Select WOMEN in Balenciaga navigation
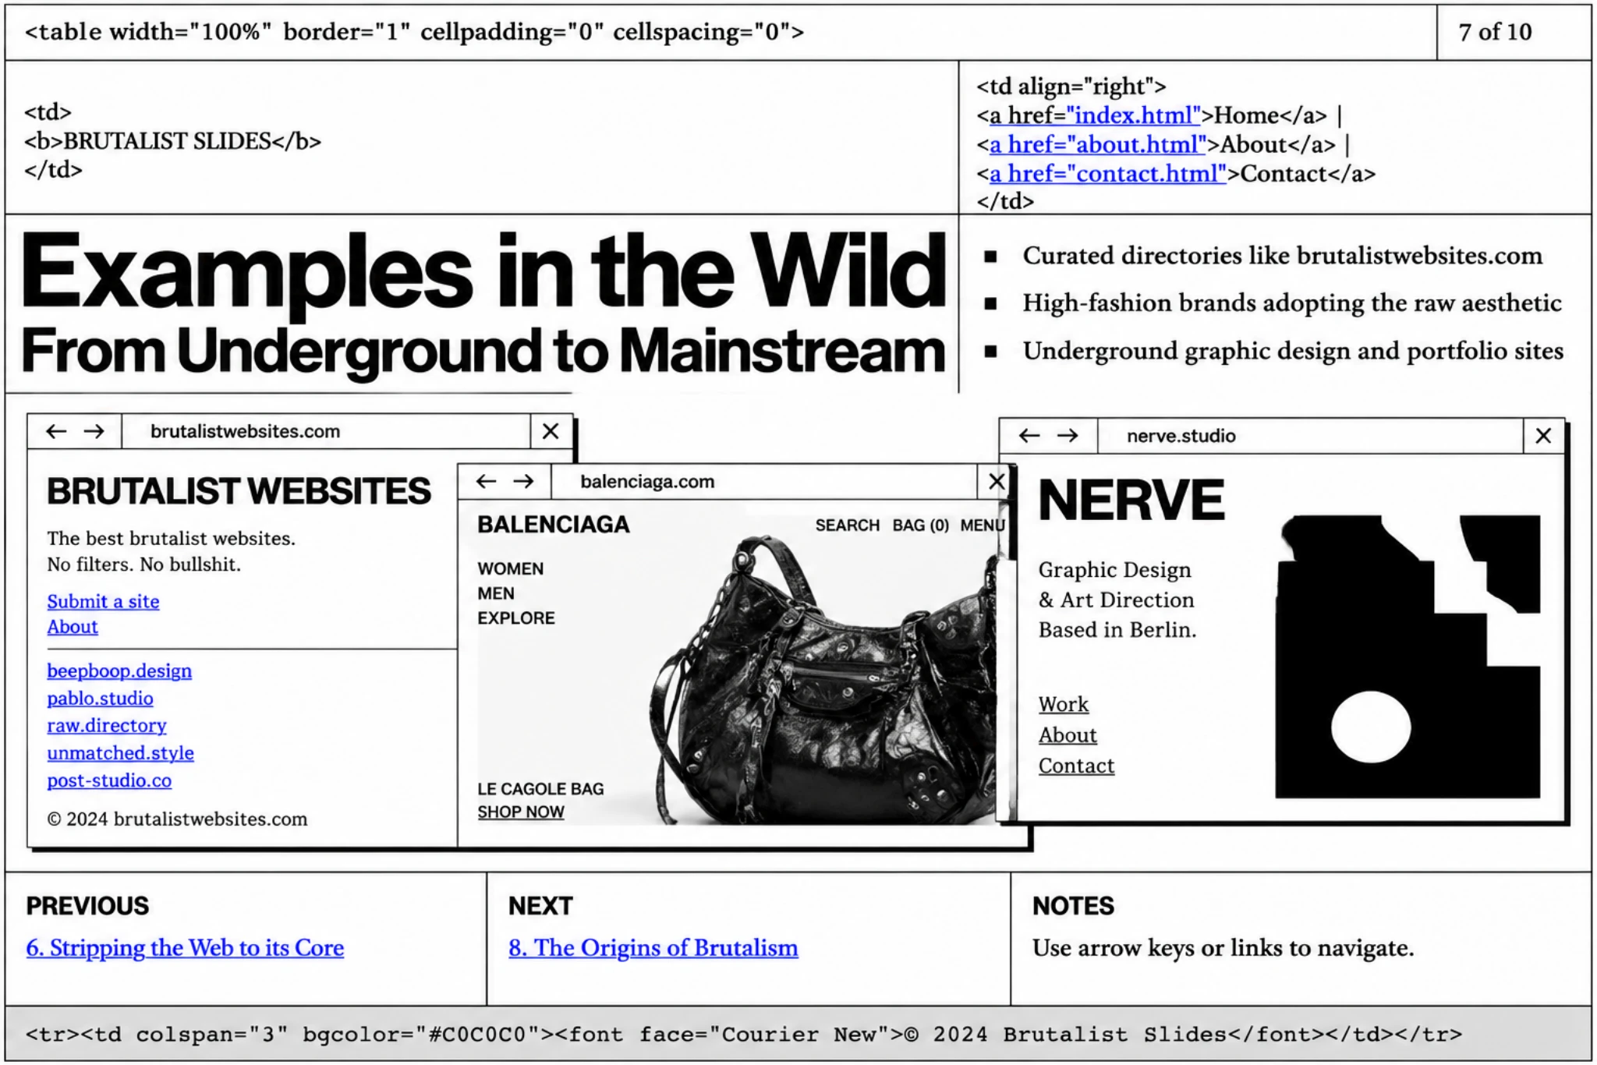1597x1065 pixels. click(511, 569)
